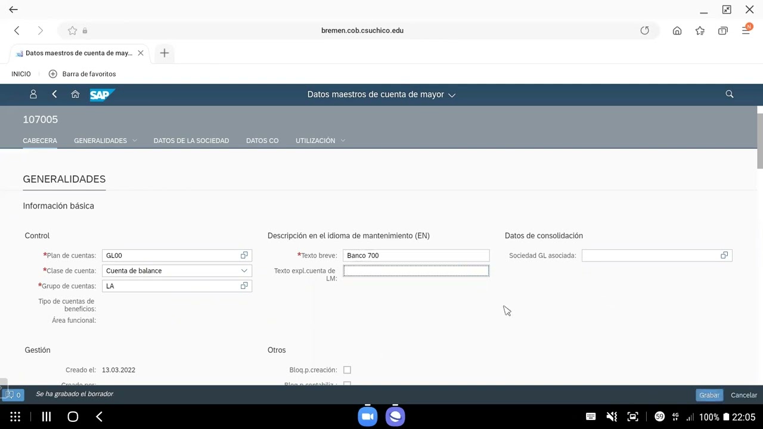The height and width of the screenshot is (429, 763).
Task: Switch to DATOS DE LA SOCIEDAD tab
Action: [x=191, y=141]
